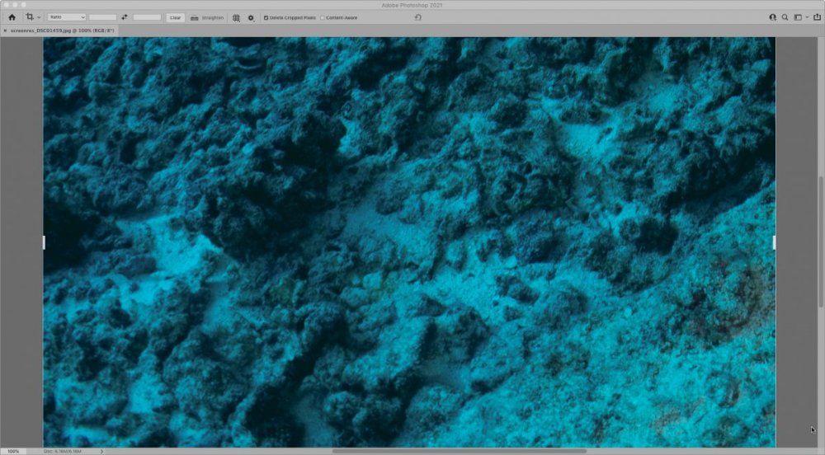Viewport: 825px width, 455px height.
Task: Open the Photoshop search magnifier
Action: pos(785,17)
